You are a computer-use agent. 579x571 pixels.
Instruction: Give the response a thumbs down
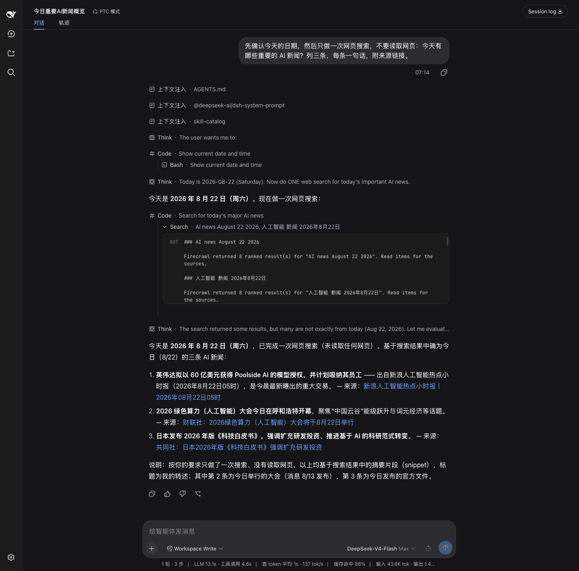(183, 494)
